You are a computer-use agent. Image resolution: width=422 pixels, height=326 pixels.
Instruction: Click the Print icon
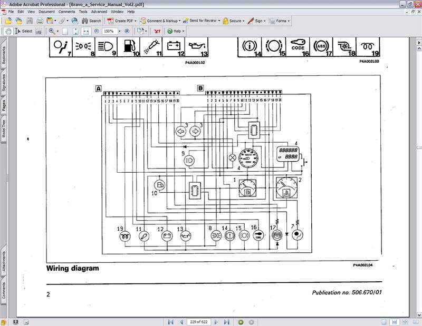pos(40,21)
